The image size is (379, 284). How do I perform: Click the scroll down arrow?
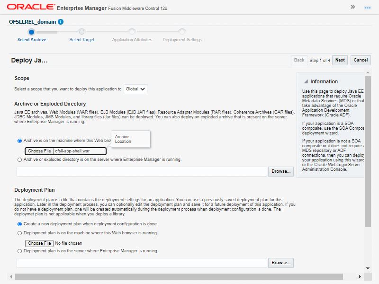[x=368, y=268]
